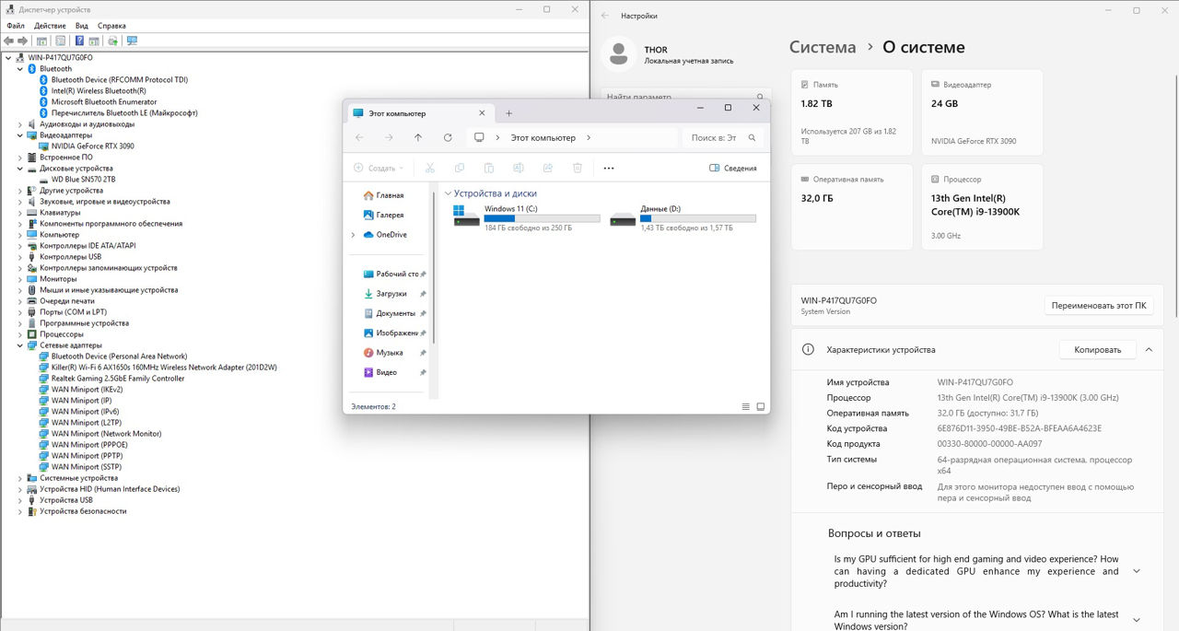Click the scan for hardware changes monitor icon
The width and height of the screenshot is (1179, 631).
coord(132,41)
